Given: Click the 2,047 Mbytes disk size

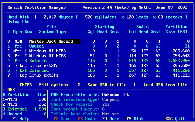Looking at the screenshot, I should pyautogui.click(x=58, y=17).
